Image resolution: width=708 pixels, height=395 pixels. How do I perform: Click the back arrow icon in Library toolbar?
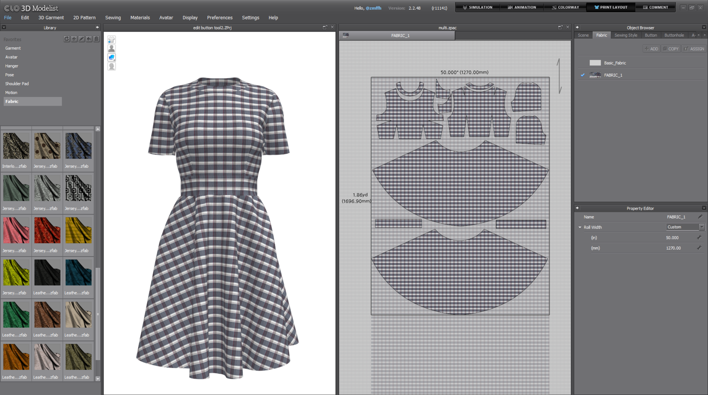point(89,39)
